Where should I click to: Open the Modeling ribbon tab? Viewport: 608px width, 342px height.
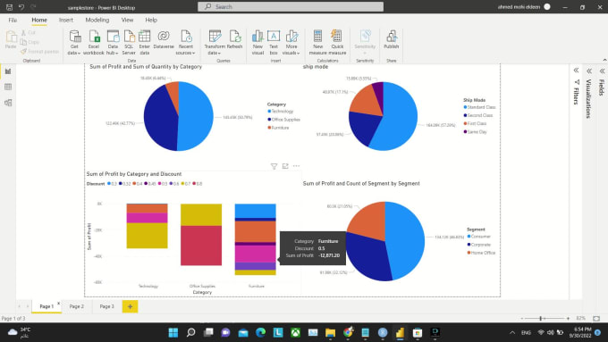coord(97,20)
